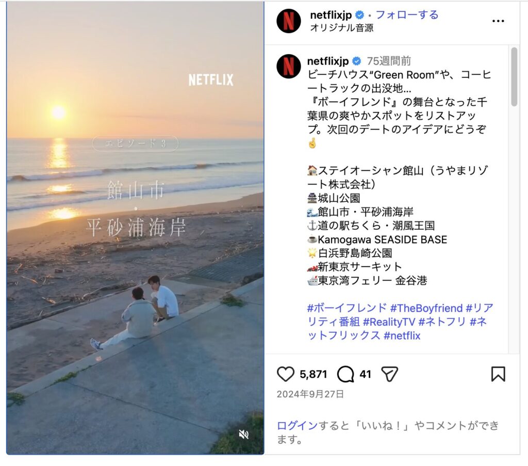Image resolution: width=528 pixels, height=466 pixels.
Task: Click the ログイン link to log in
Action: pos(297,426)
